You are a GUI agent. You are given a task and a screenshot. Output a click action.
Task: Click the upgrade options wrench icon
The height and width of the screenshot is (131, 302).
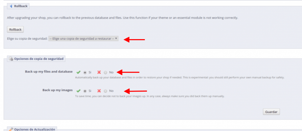(x=11, y=129)
